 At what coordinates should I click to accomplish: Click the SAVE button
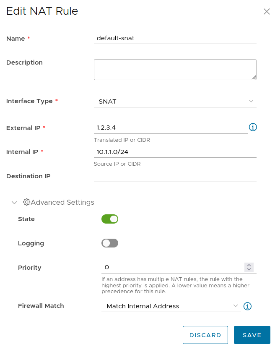tap(252, 335)
